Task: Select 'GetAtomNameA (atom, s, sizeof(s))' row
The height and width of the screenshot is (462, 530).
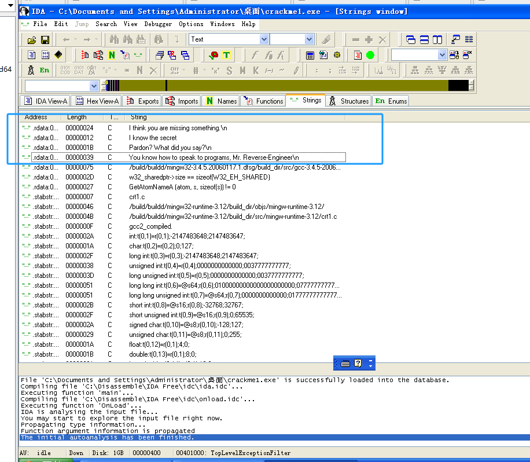Action: (x=184, y=187)
